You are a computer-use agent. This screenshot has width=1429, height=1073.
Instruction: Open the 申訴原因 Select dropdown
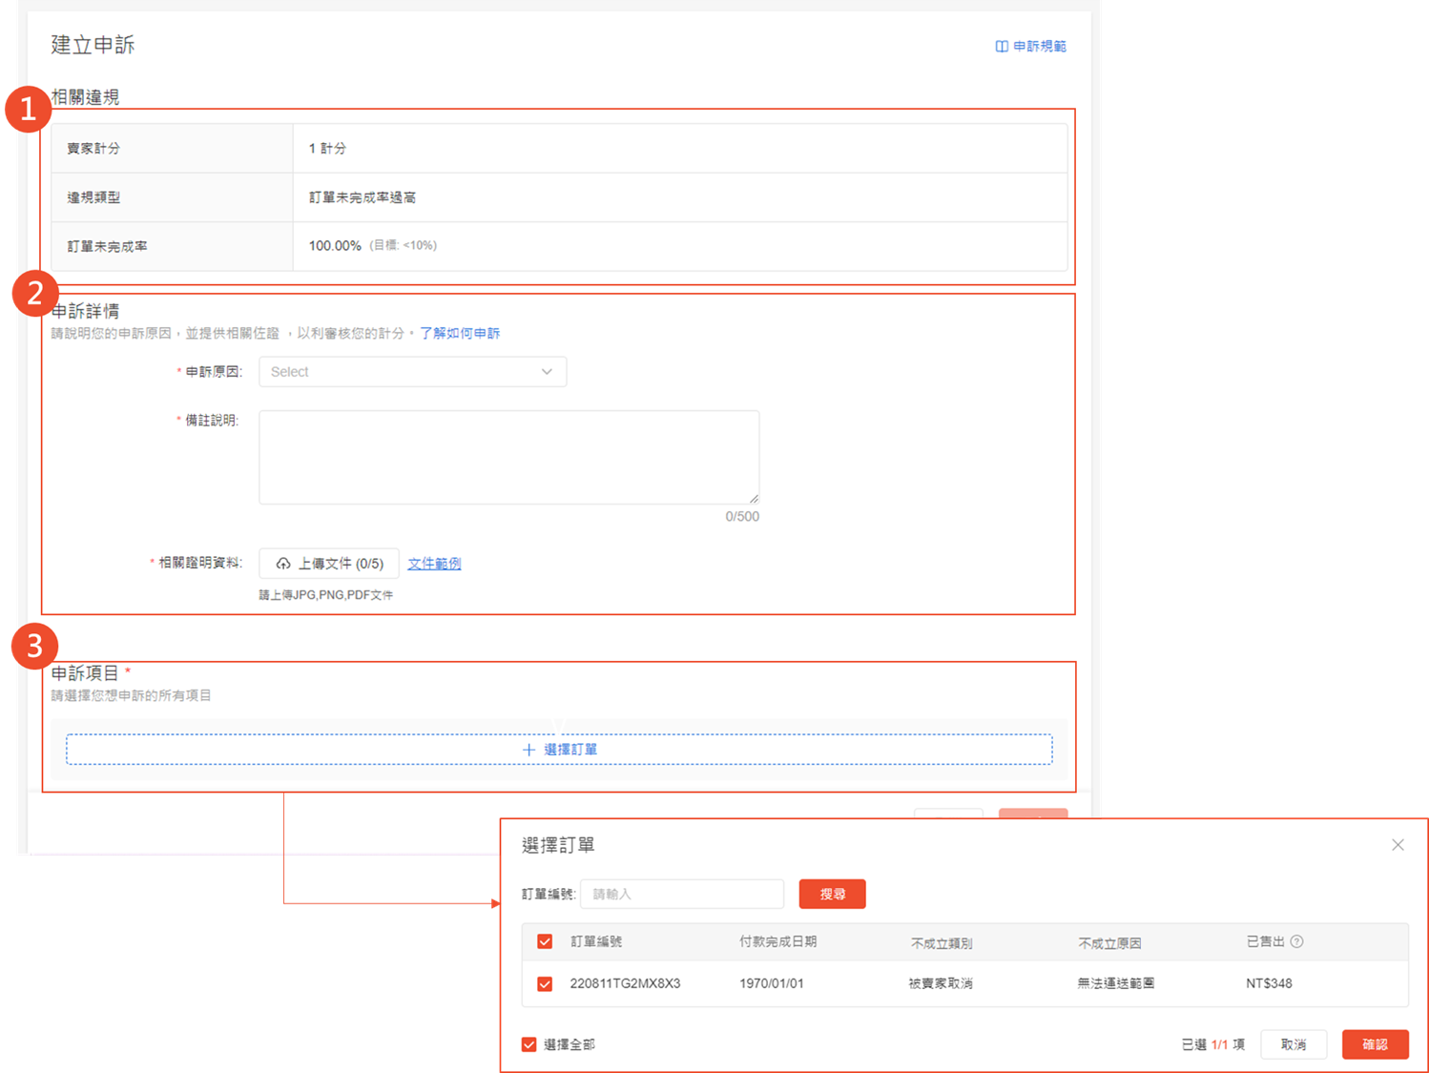pyautogui.click(x=412, y=371)
